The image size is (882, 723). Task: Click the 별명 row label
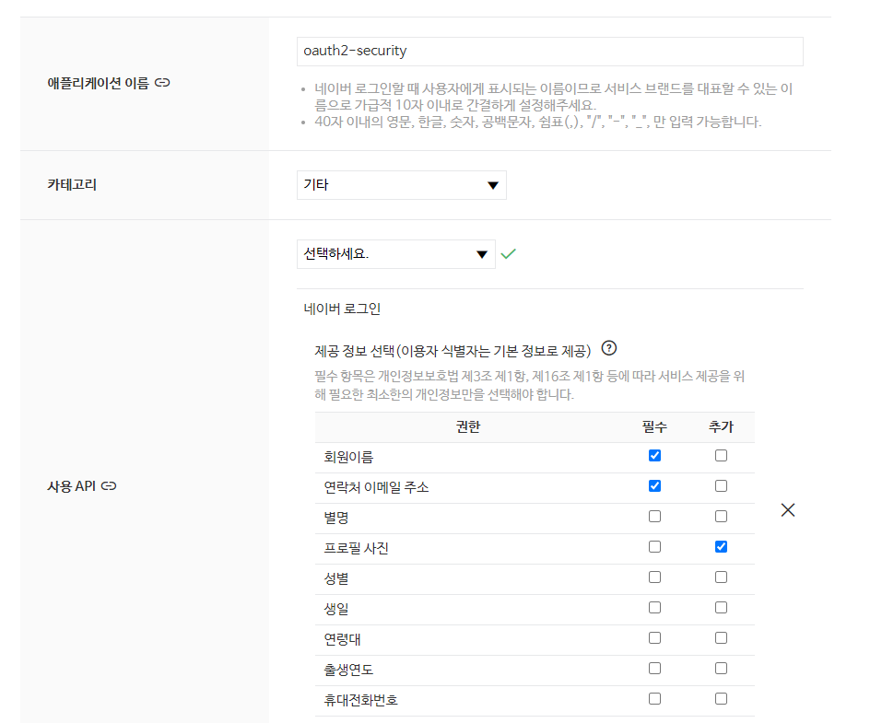coord(336,518)
